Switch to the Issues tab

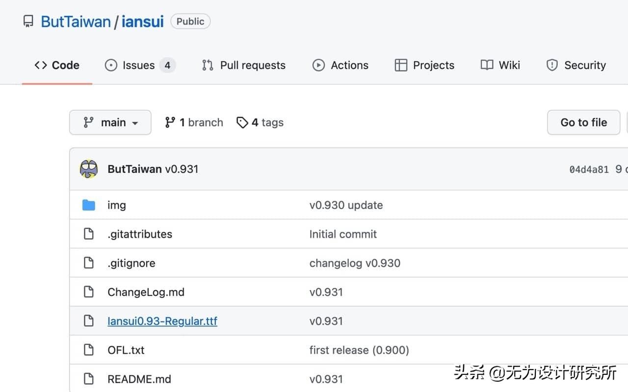click(139, 65)
